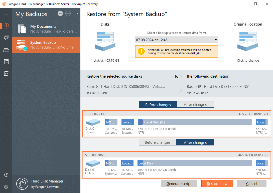Open the hamburger menu in sidebar
Viewport: 273px width, 193px height.
(6, 14)
